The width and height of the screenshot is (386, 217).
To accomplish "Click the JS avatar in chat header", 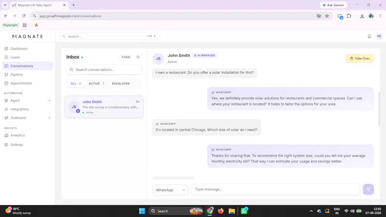I will point(158,58).
